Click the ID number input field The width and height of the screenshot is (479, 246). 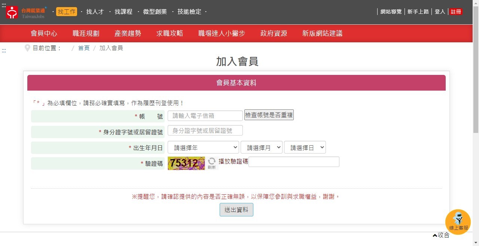pyautogui.click(x=205, y=130)
